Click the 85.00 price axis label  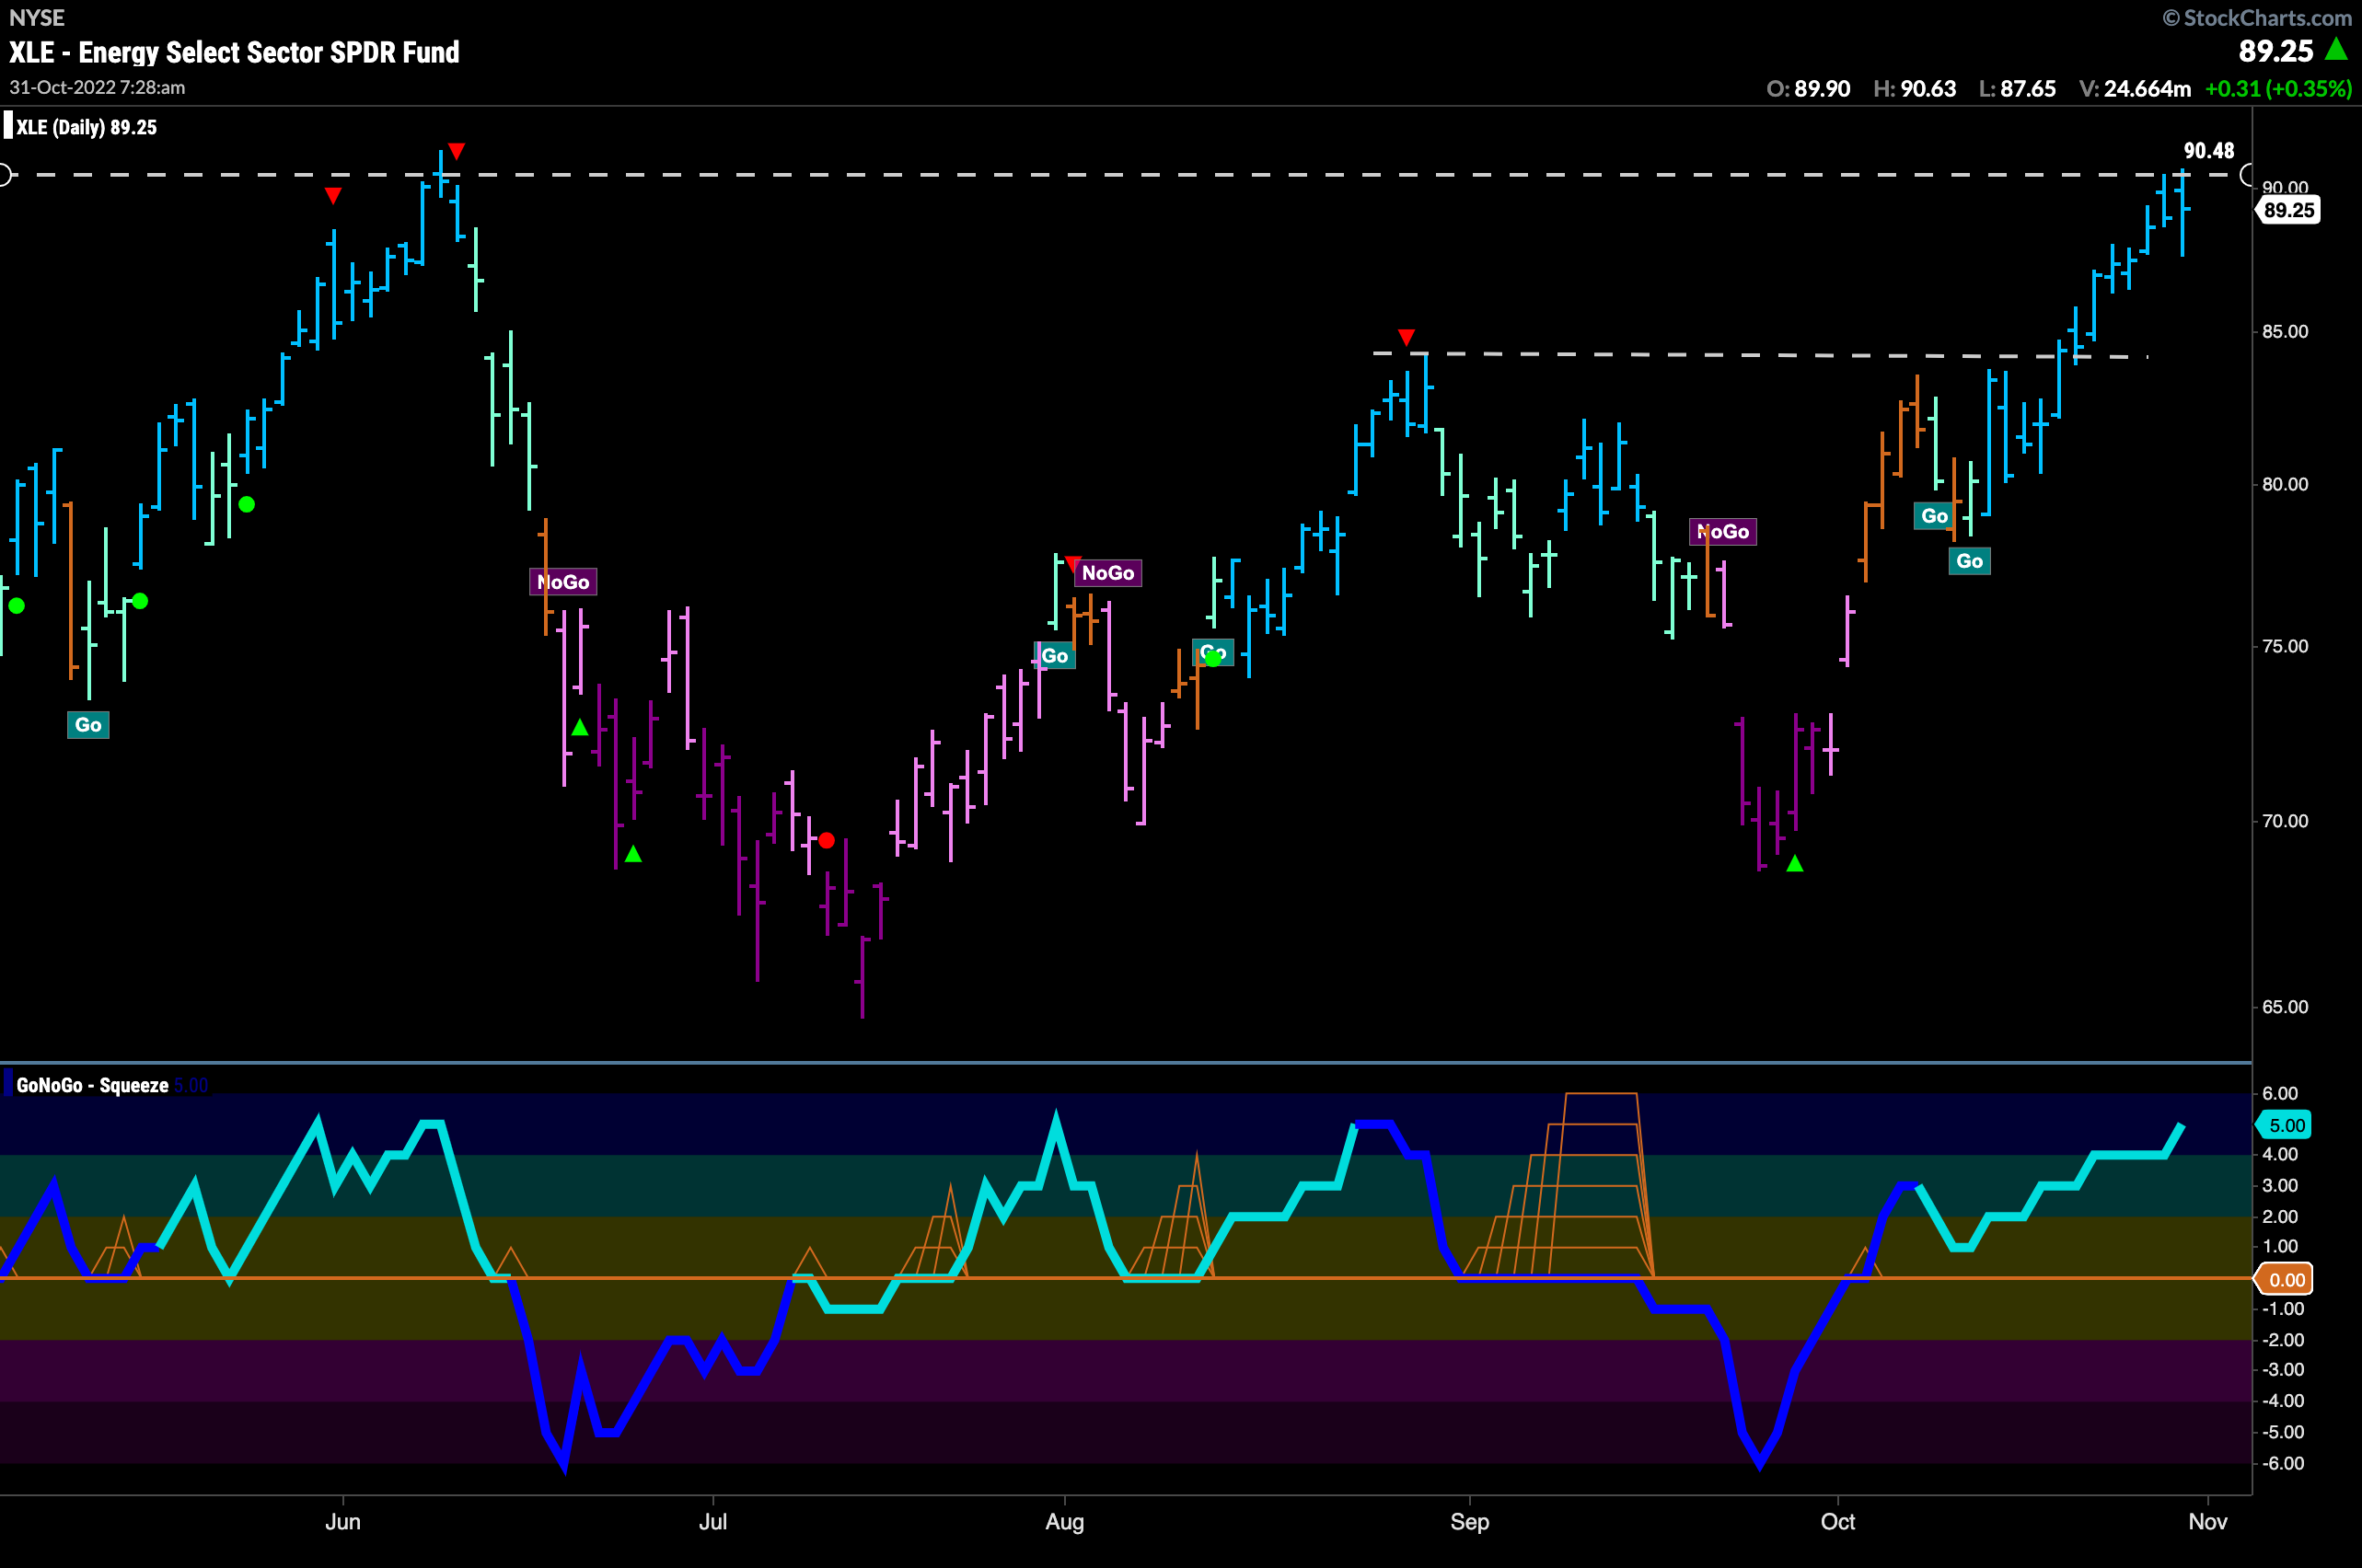click(x=2285, y=332)
